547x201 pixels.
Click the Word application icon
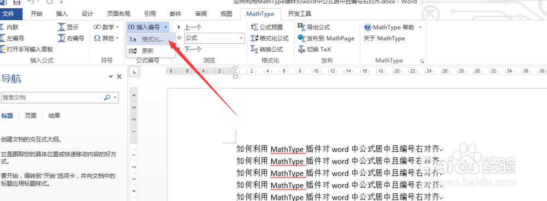pos(3,2)
